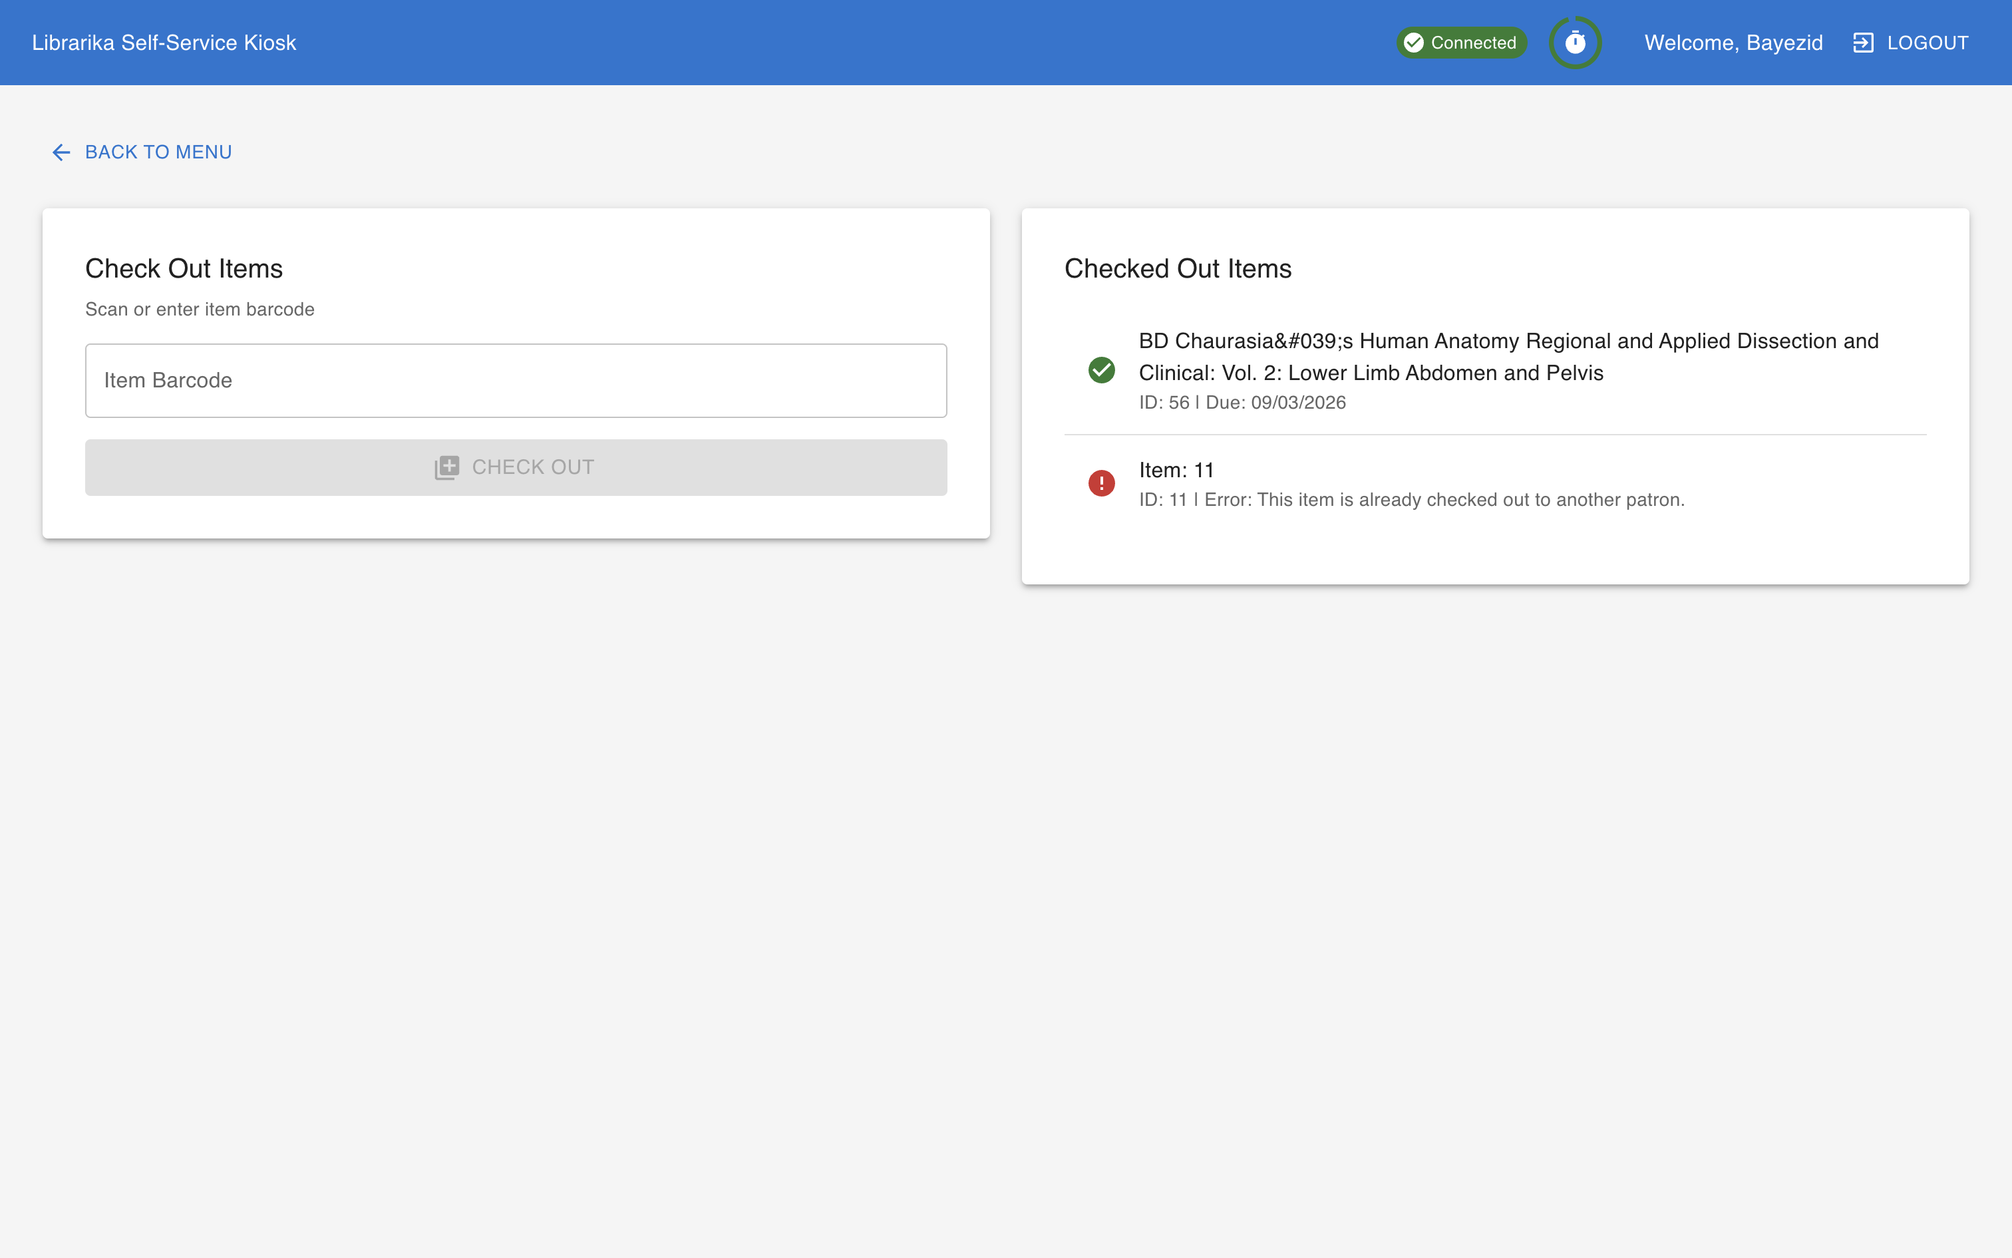Click the Checked Out Items heading
This screenshot has width=2012, height=1258.
click(1177, 269)
